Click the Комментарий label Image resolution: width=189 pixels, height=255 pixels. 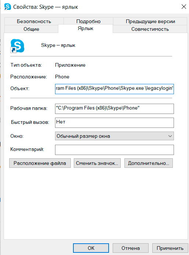click(27, 149)
